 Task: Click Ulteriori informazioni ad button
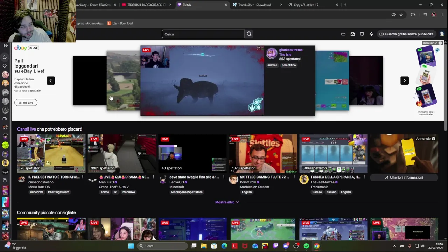(404, 177)
